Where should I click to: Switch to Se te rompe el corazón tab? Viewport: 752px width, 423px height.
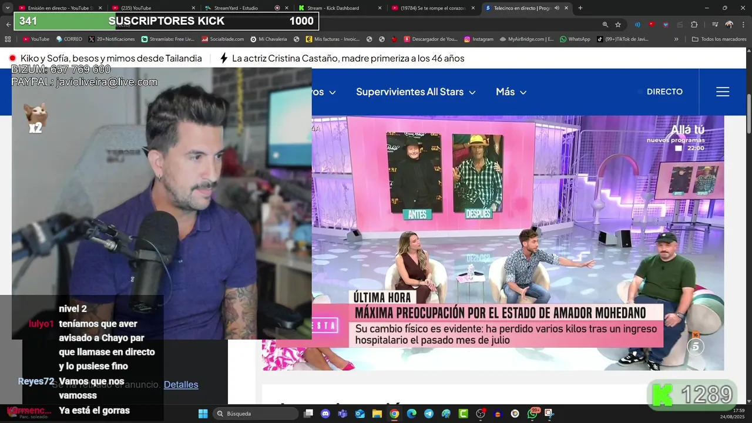click(432, 8)
